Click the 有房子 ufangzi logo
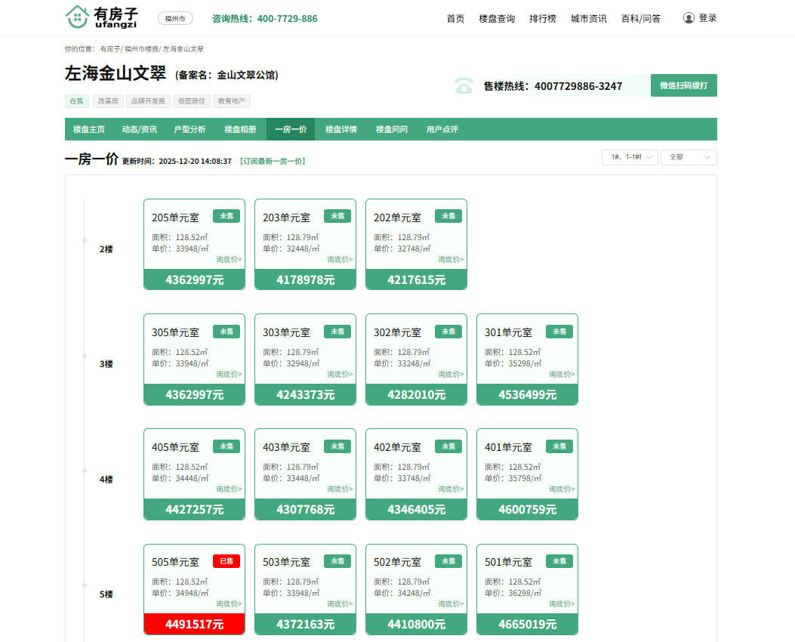This screenshot has width=795, height=642. coord(101,17)
